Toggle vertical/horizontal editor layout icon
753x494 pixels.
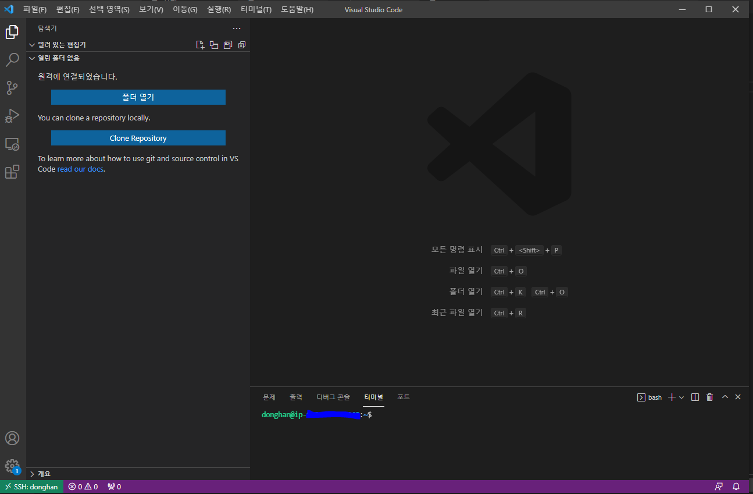214,45
